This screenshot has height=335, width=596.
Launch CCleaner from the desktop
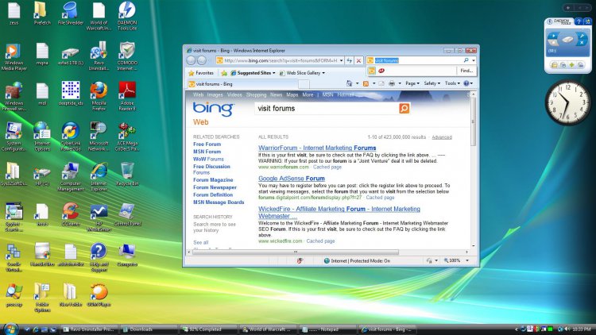click(x=70, y=214)
